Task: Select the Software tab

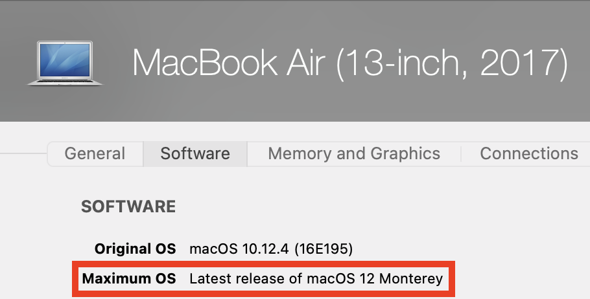Action: click(x=195, y=153)
